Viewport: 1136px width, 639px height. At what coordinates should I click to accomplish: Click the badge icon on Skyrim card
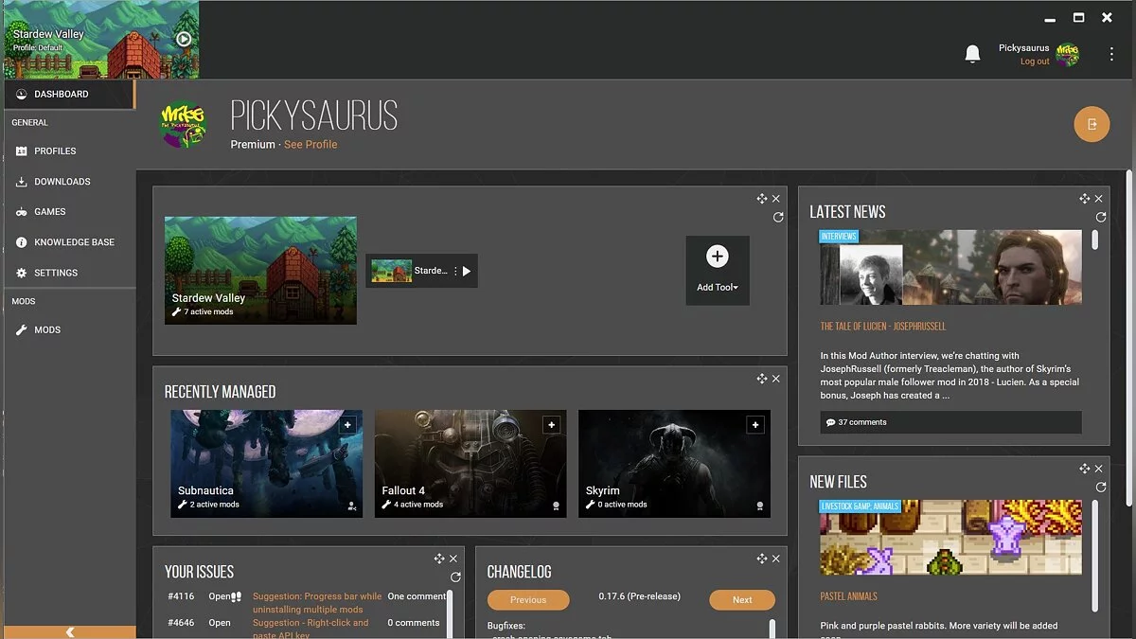click(759, 506)
